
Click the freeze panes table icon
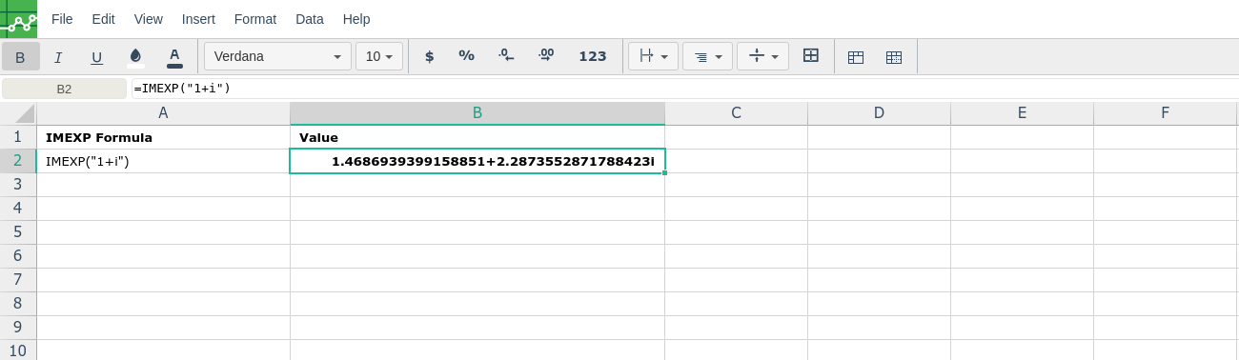click(x=856, y=56)
